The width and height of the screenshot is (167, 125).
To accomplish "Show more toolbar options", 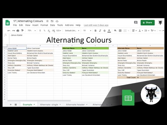I will pos(160,31).
